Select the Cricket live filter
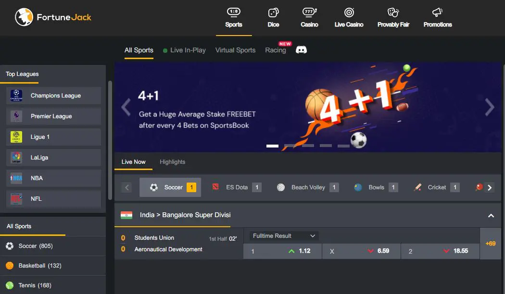 click(437, 187)
